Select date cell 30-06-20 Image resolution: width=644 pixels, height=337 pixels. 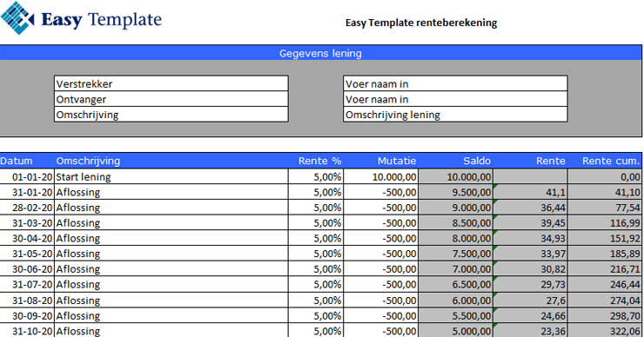[x=27, y=269]
